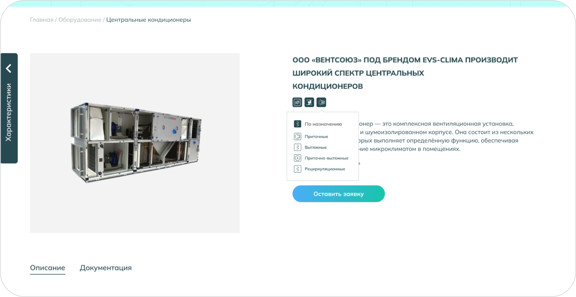The width and height of the screenshot is (576, 297).
Task: Click the Центральные кондиционеры breadcrumb
Action: pyautogui.click(x=149, y=20)
